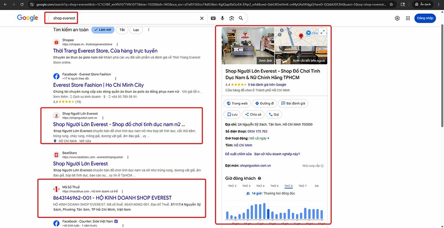This screenshot has width=444, height=228.
Task: Click the Facebook favicon of Everest Store Fashion
Action: pyautogui.click(x=56, y=76)
